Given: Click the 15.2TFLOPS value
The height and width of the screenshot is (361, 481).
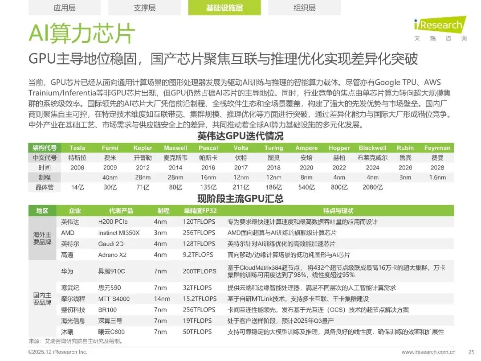Looking at the screenshot, I should 200,299.
